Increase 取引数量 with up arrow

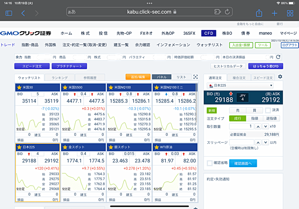[258, 126]
